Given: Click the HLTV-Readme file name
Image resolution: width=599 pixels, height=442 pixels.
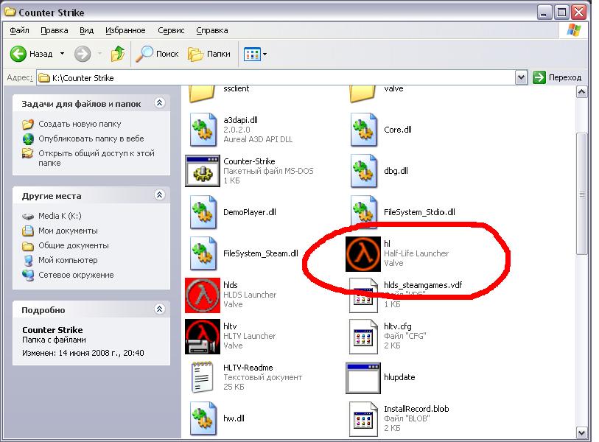Looking at the screenshot, I should click(x=248, y=368).
